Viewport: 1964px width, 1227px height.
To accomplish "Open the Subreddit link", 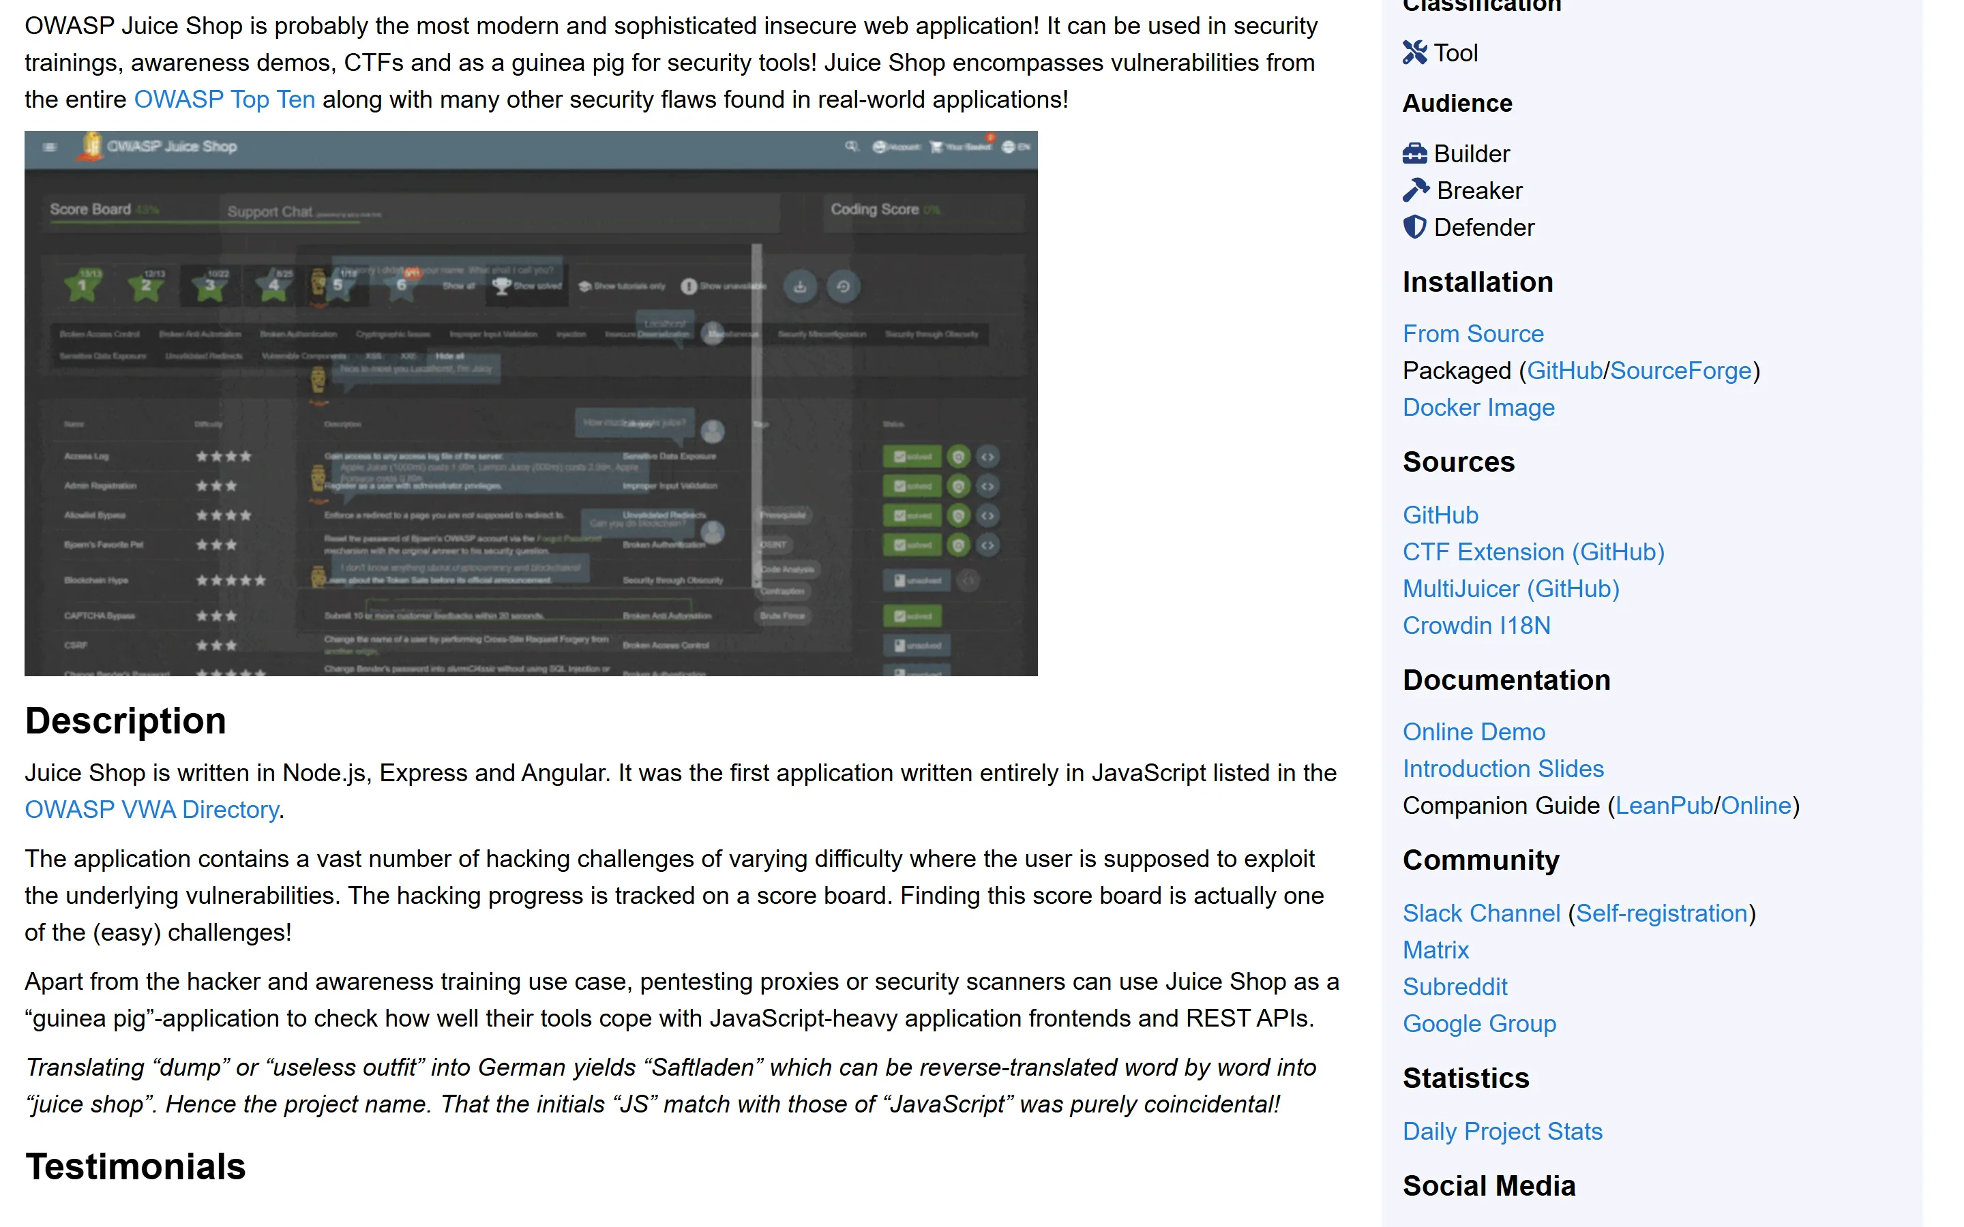I will coord(1455,986).
